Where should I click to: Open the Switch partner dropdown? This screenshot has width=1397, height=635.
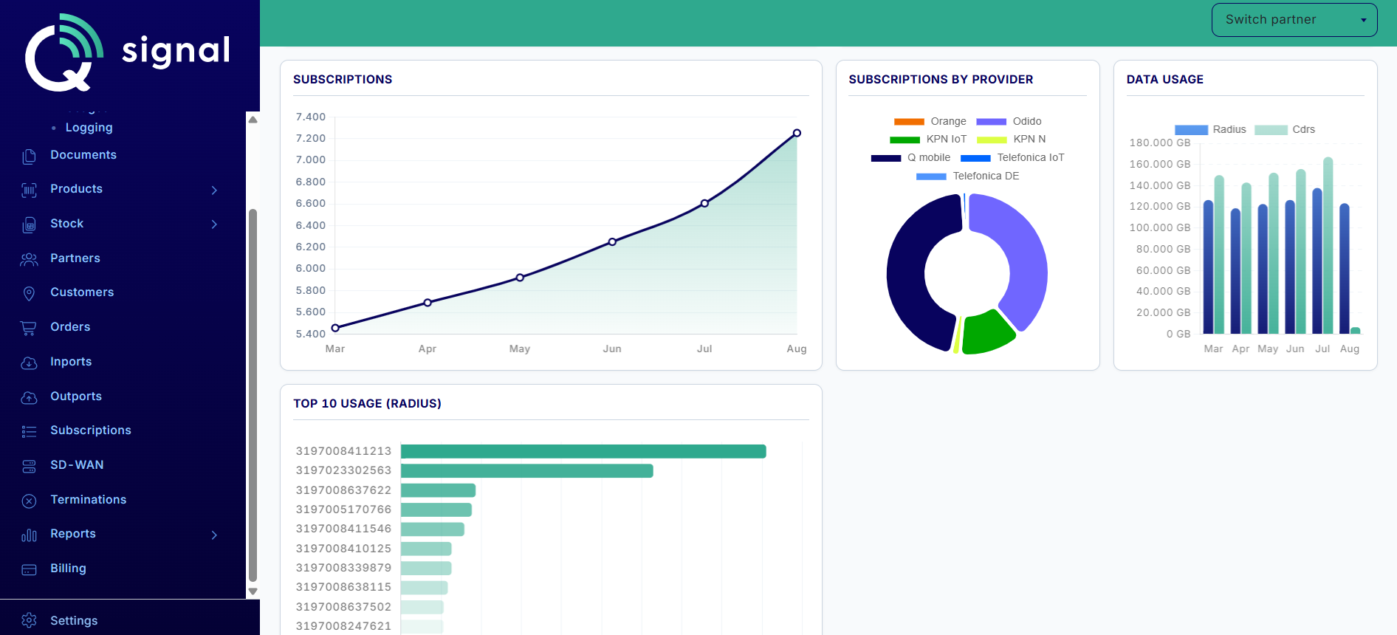point(1294,20)
